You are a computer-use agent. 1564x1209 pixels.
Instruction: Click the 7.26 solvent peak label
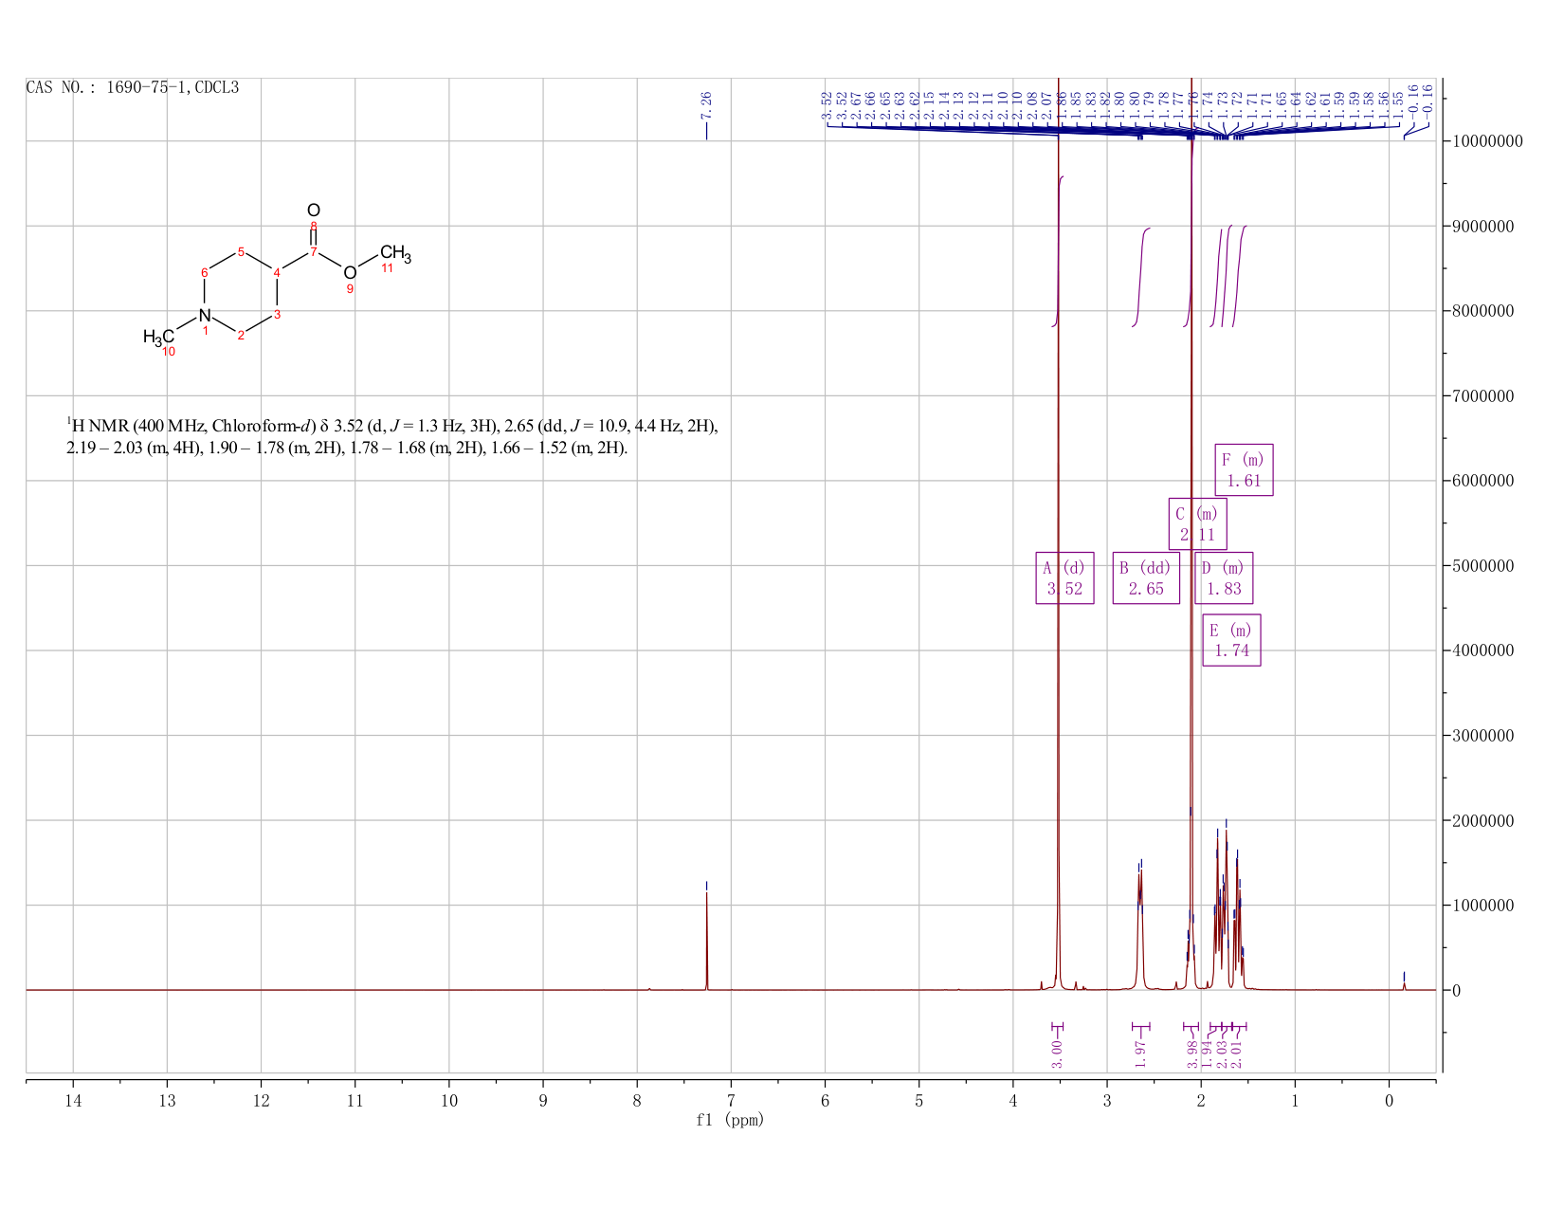706,105
